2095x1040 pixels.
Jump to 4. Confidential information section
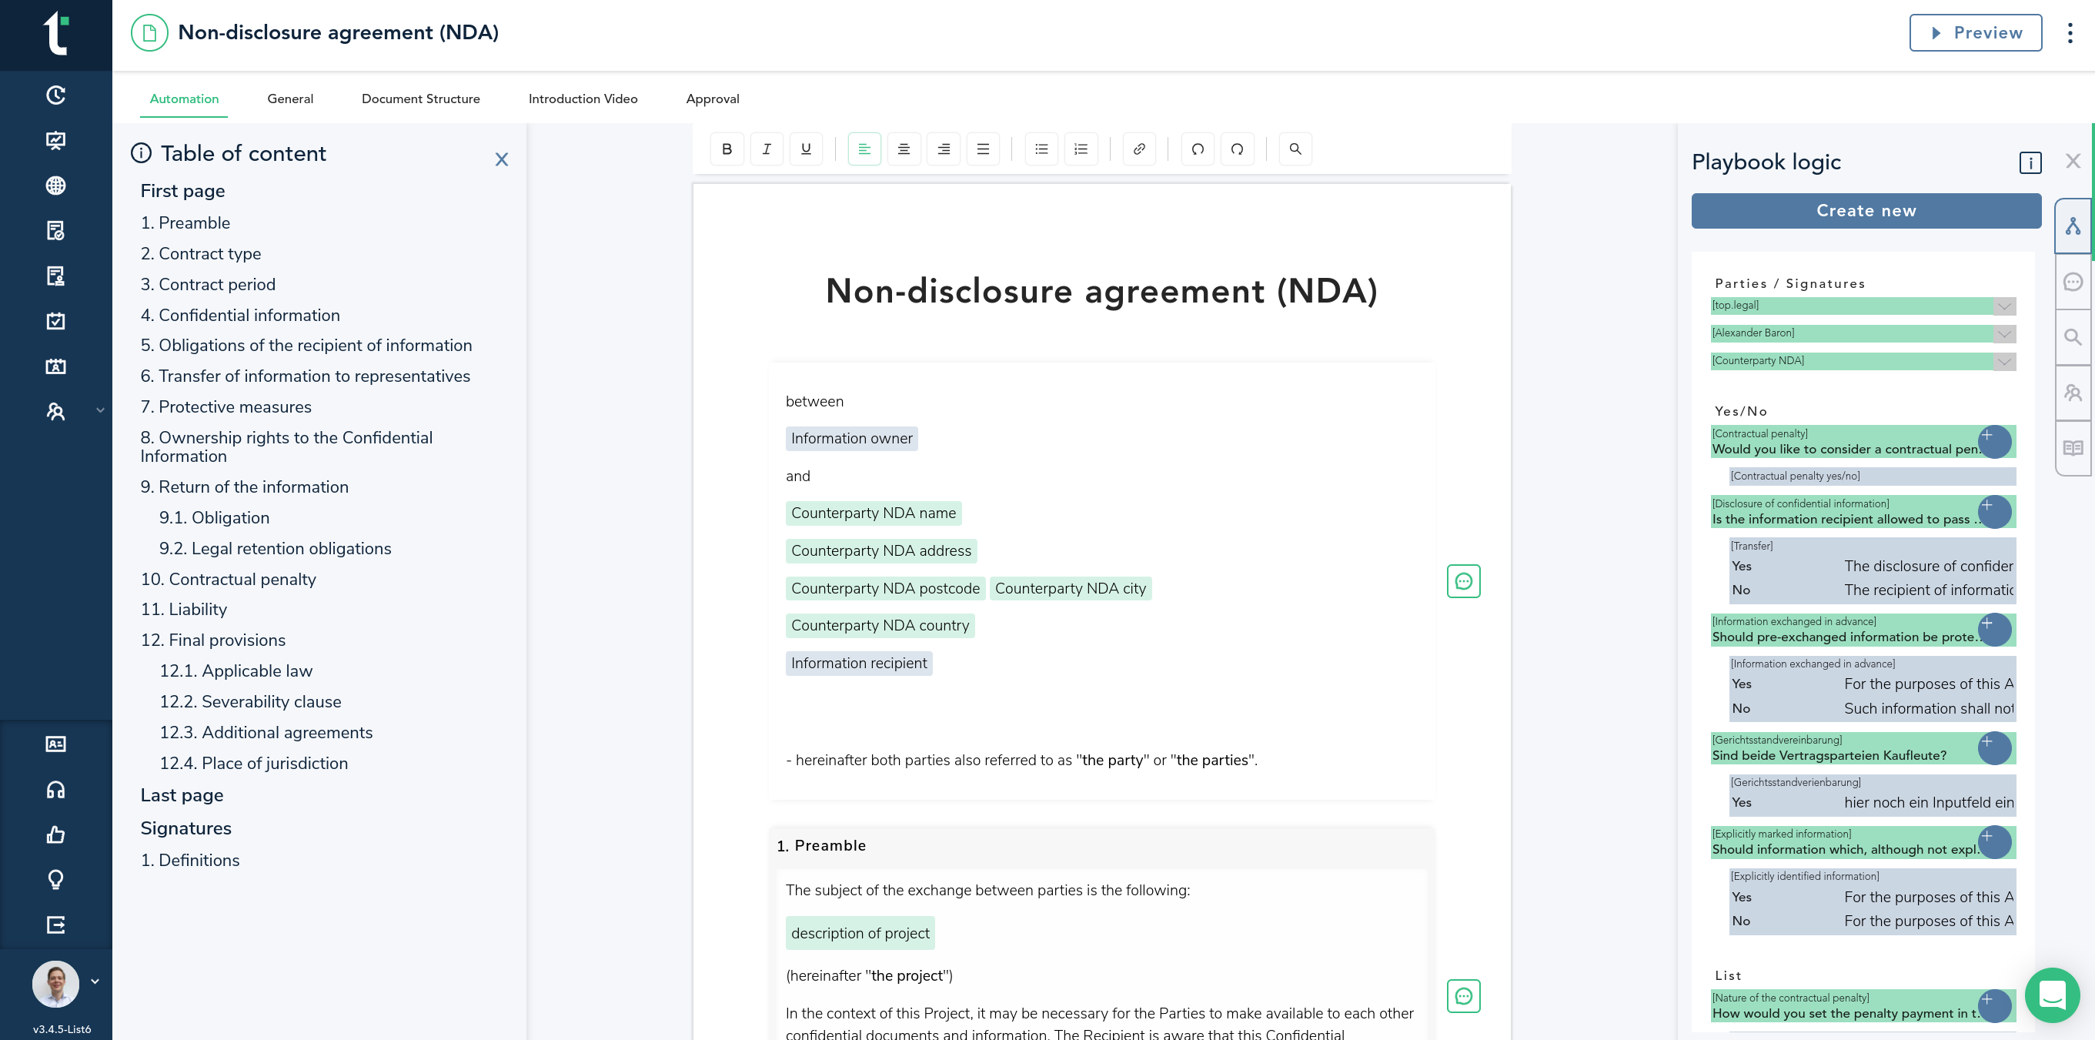[240, 315]
